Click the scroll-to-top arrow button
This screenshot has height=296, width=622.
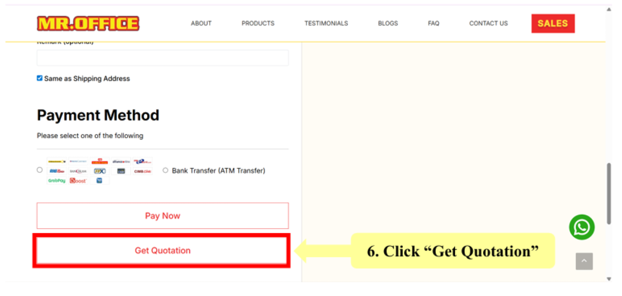(x=584, y=261)
